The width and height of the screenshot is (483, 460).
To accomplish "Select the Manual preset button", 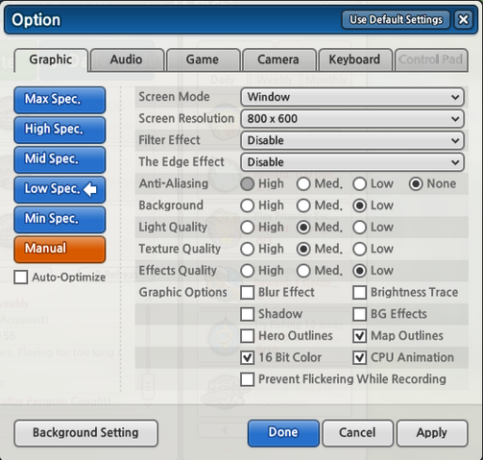I will (60, 249).
